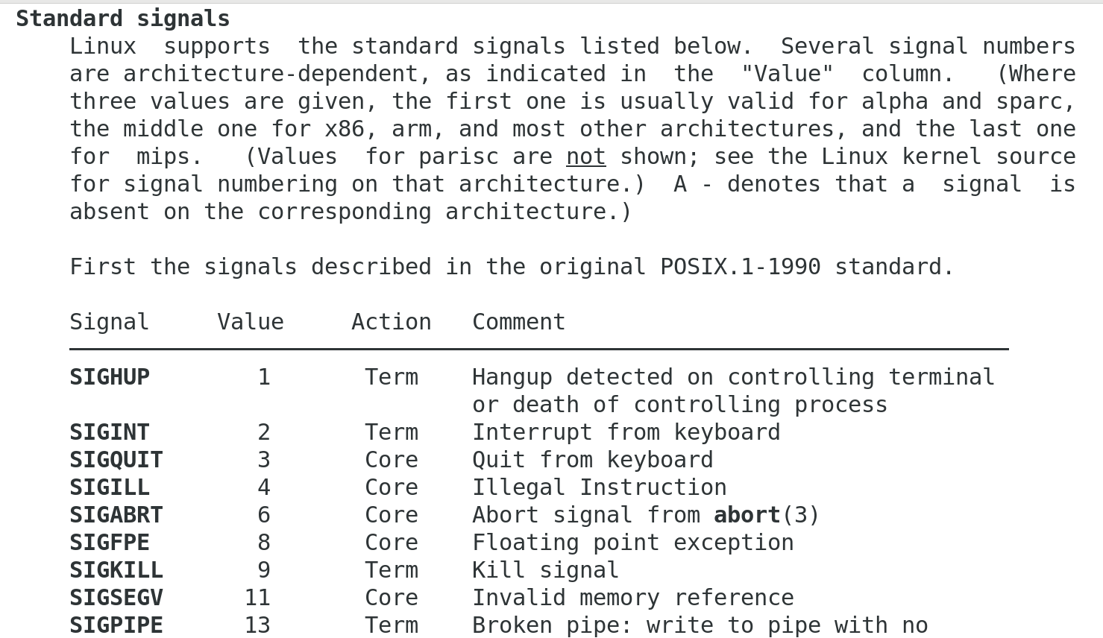The height and width of the screenshot is (638, 1103).
Task: Click the "Signal" column header
Action: coord(110,322)
